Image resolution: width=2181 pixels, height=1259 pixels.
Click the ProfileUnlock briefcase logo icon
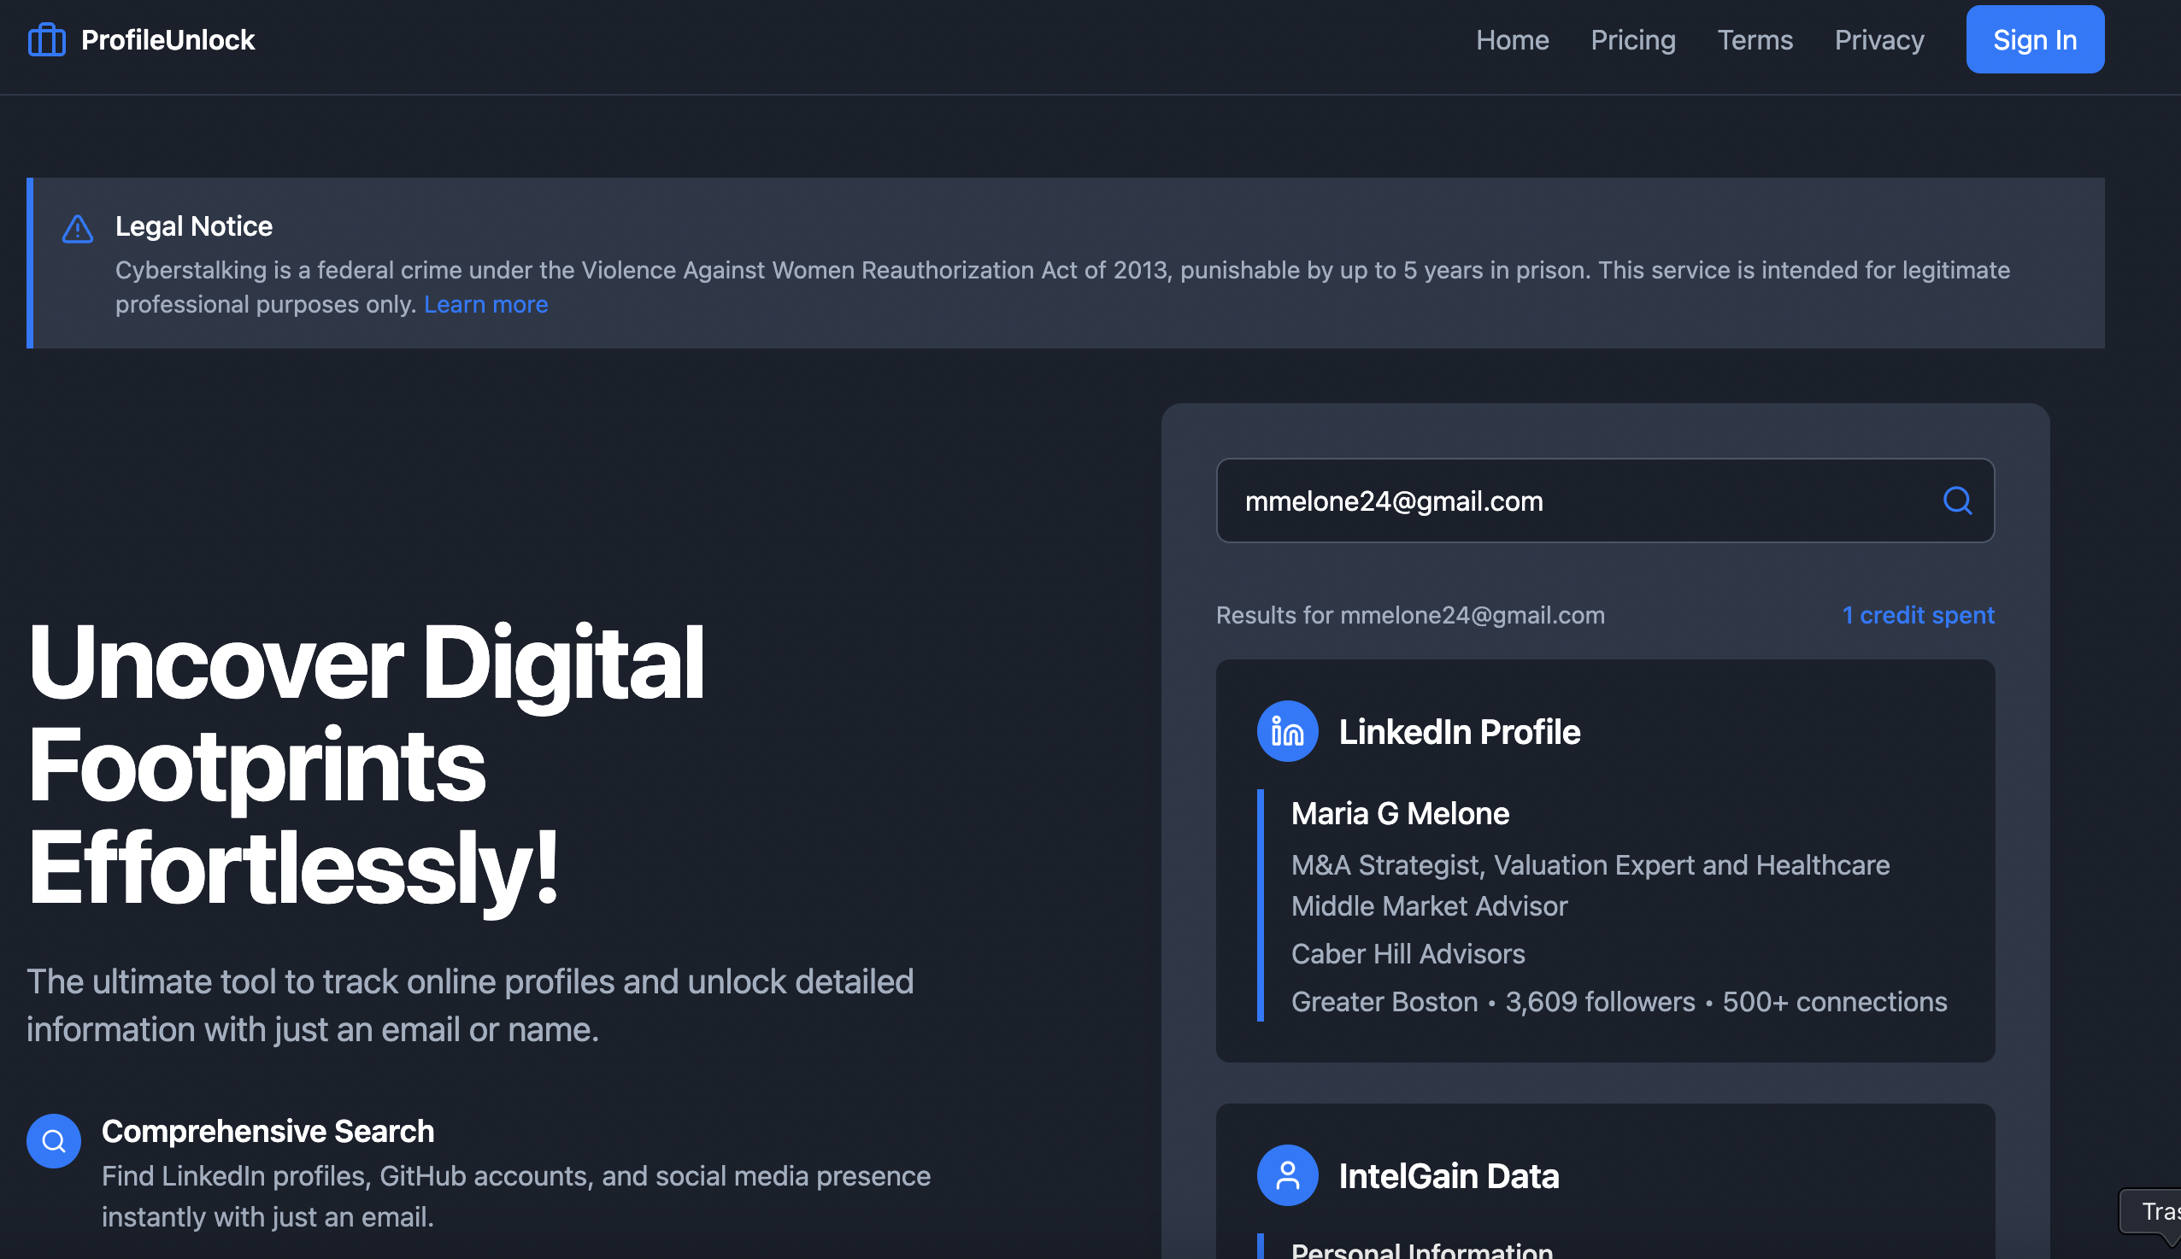pyautogui.click(x=47, y=40)
